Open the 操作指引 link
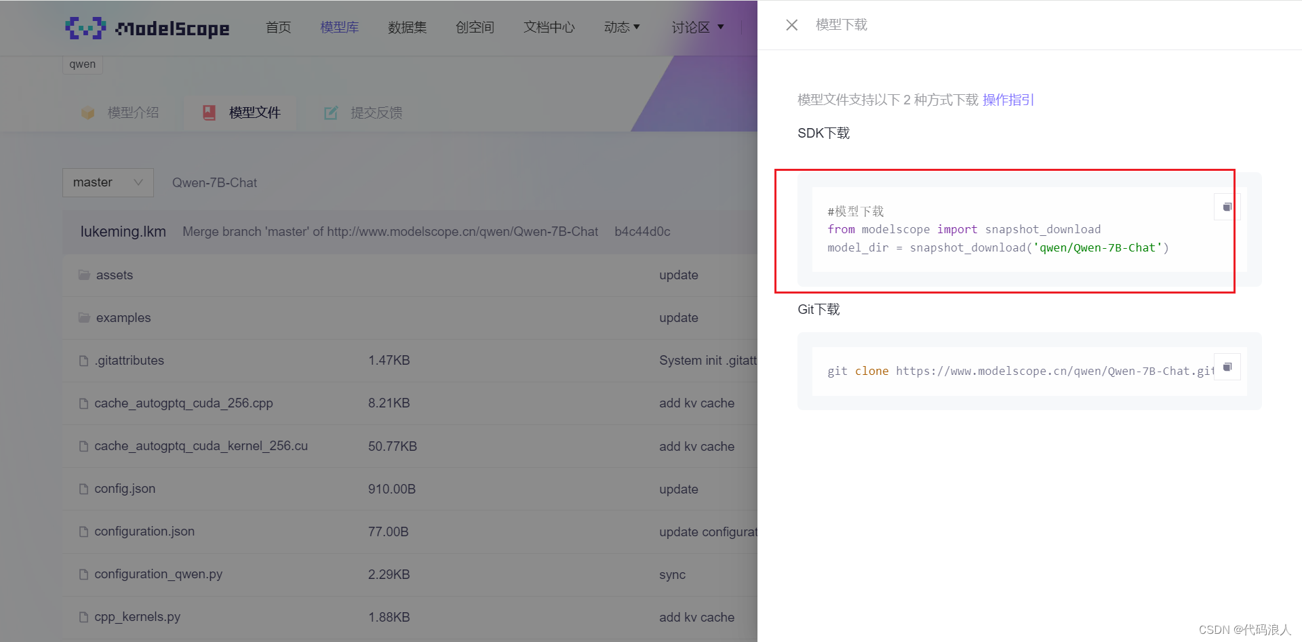Screen dimensions: 1302x642 pyautogui.click(x=1008, y=100)
